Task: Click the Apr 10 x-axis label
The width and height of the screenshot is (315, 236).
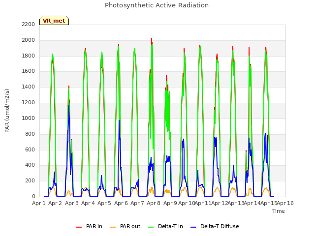Action: click(x=187, y=203)
